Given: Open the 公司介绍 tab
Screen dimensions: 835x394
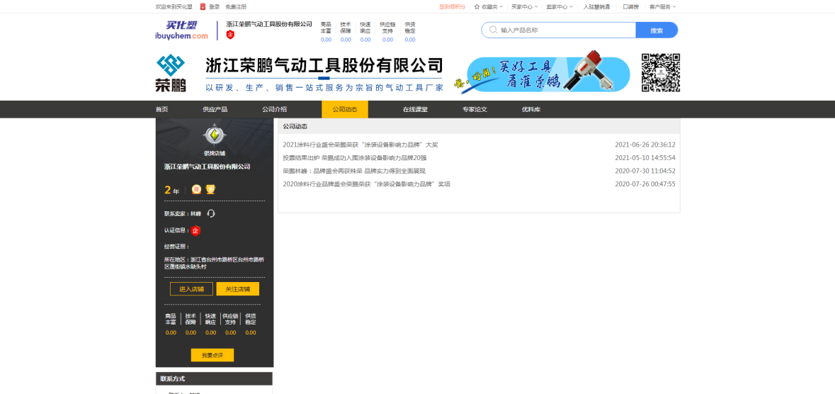Looking at the screenshot, I should coord(274,109).
